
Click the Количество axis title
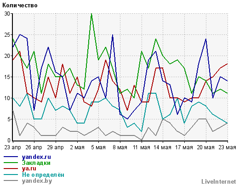[x=20, y=6]
